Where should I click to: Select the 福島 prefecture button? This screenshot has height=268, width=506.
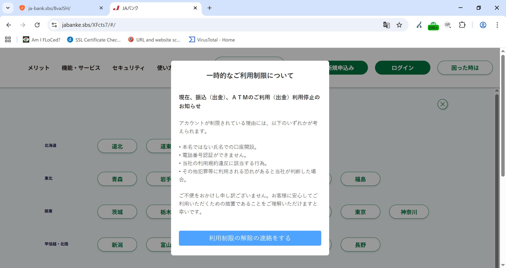coord(360,179)
